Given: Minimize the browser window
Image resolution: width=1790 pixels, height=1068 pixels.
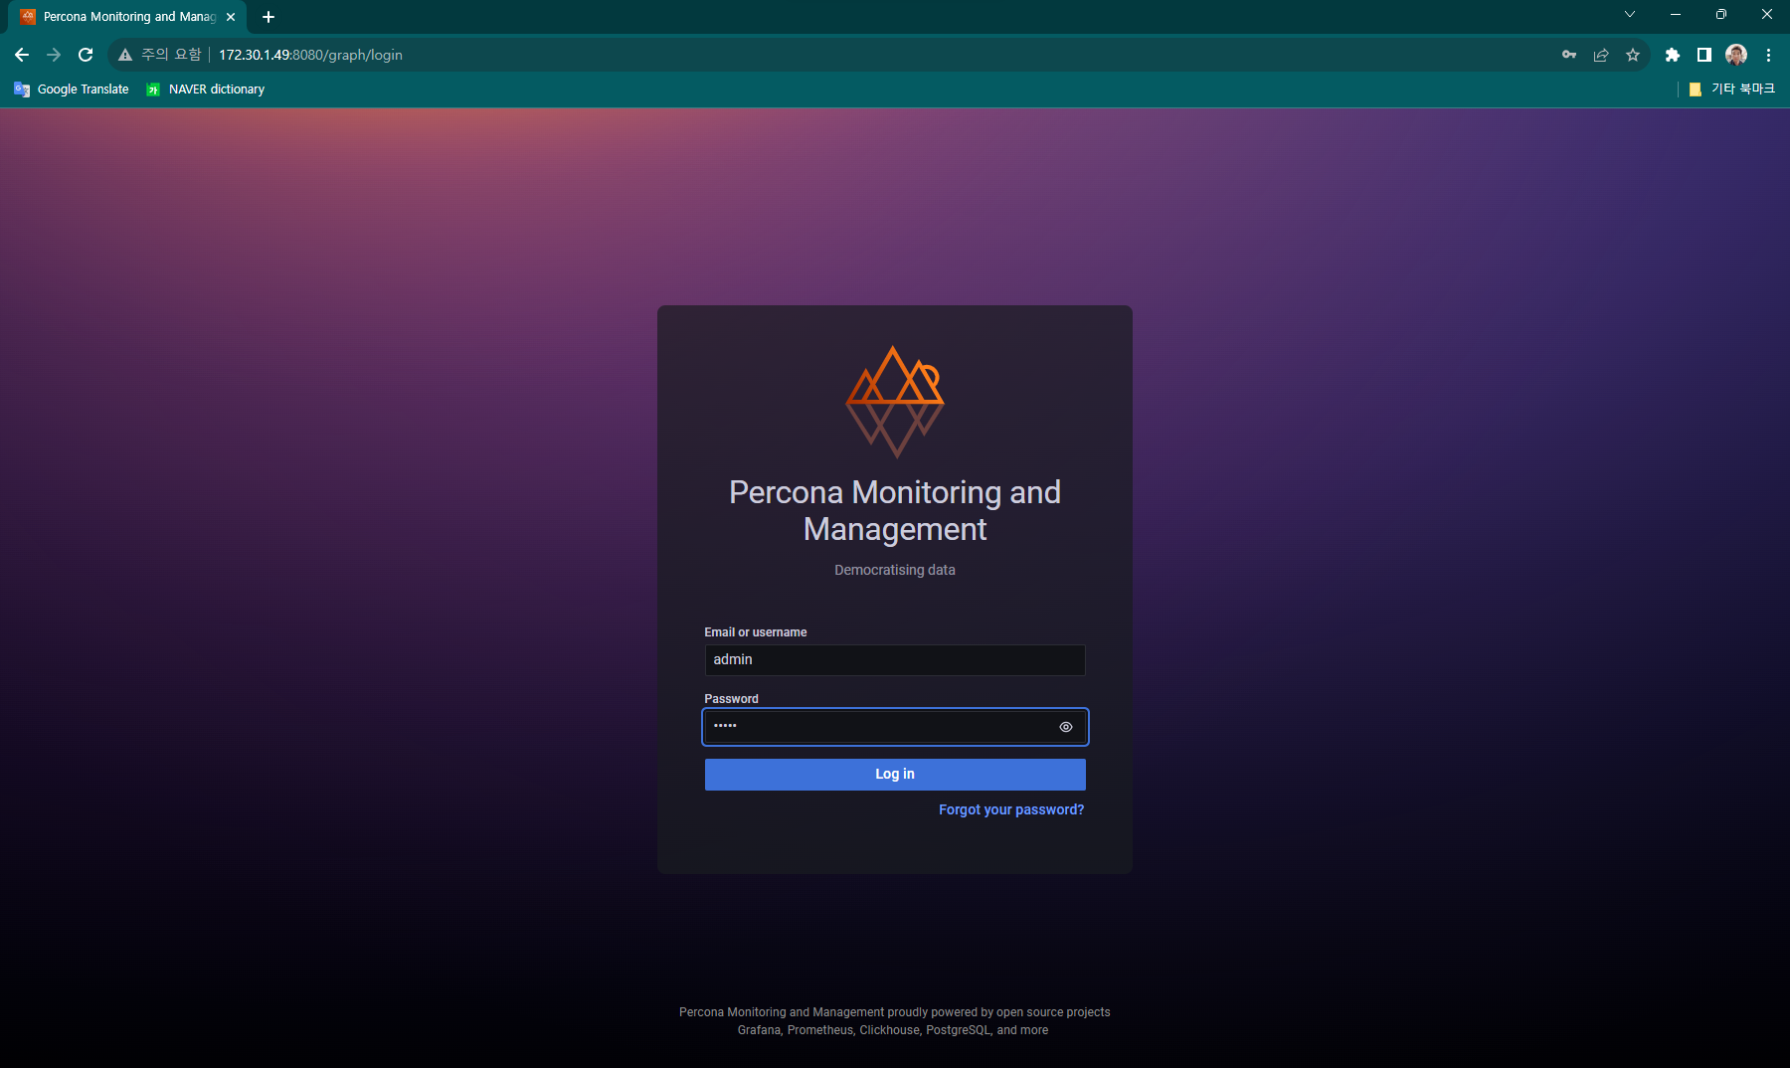Looking at the screenshot, I should 1676,14.
